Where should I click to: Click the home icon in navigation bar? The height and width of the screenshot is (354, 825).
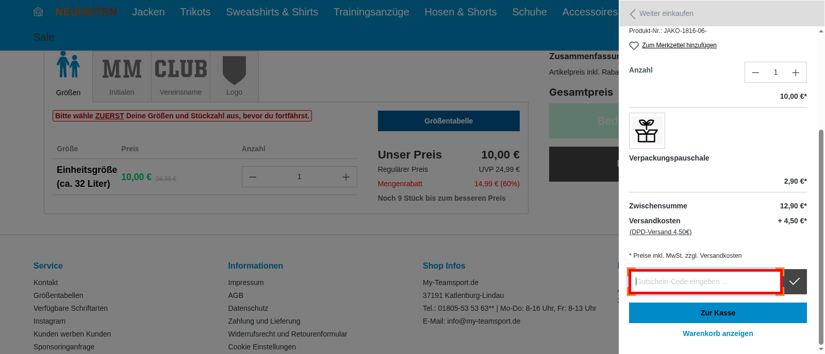[x=38, y=12]
